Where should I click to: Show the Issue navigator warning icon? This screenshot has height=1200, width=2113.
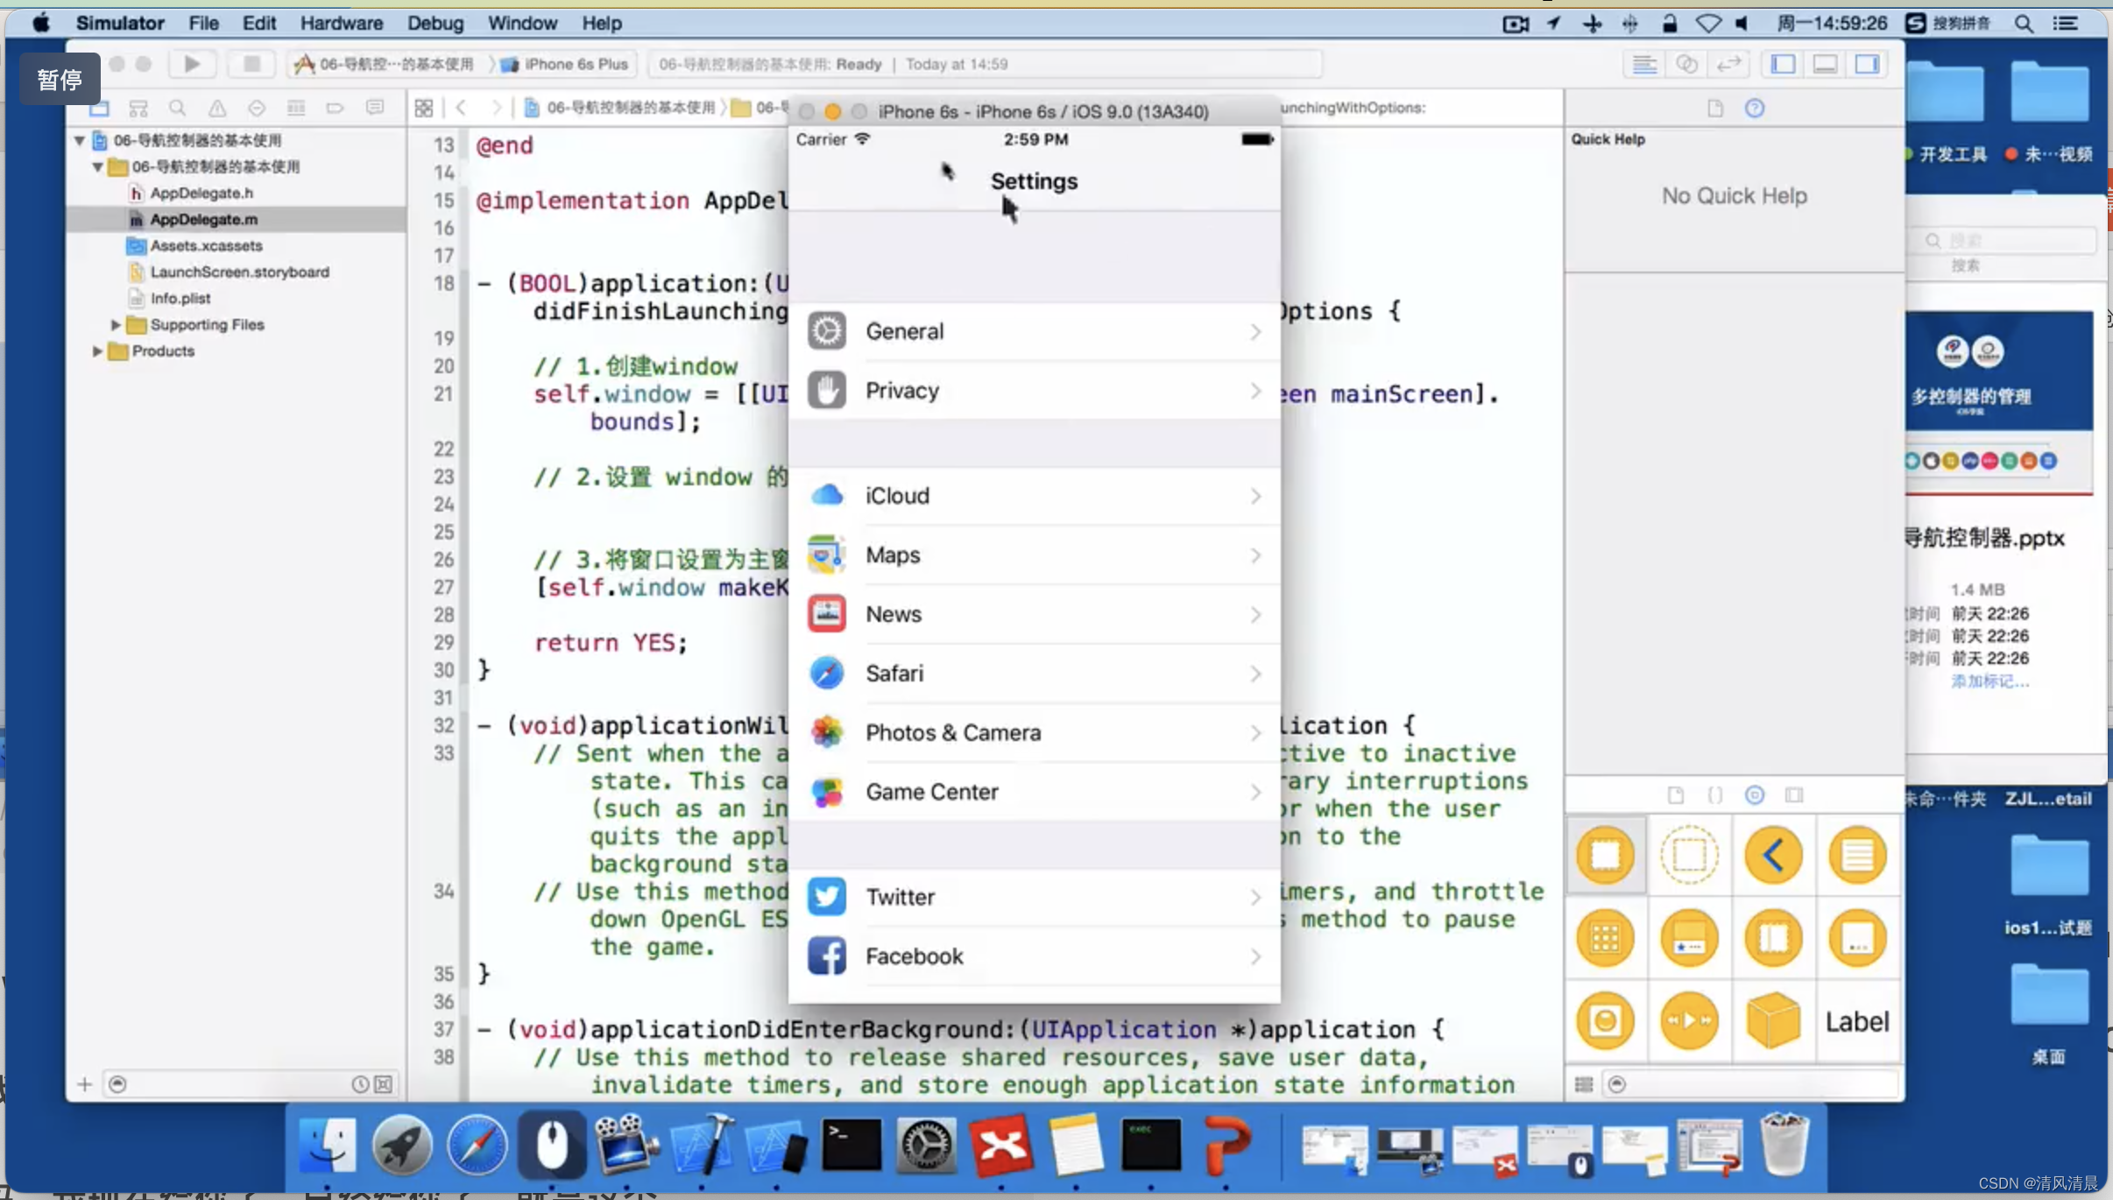click(217, 108)
